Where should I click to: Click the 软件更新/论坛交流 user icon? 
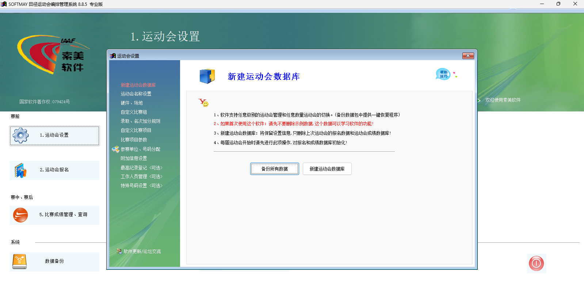click(119, 251)
